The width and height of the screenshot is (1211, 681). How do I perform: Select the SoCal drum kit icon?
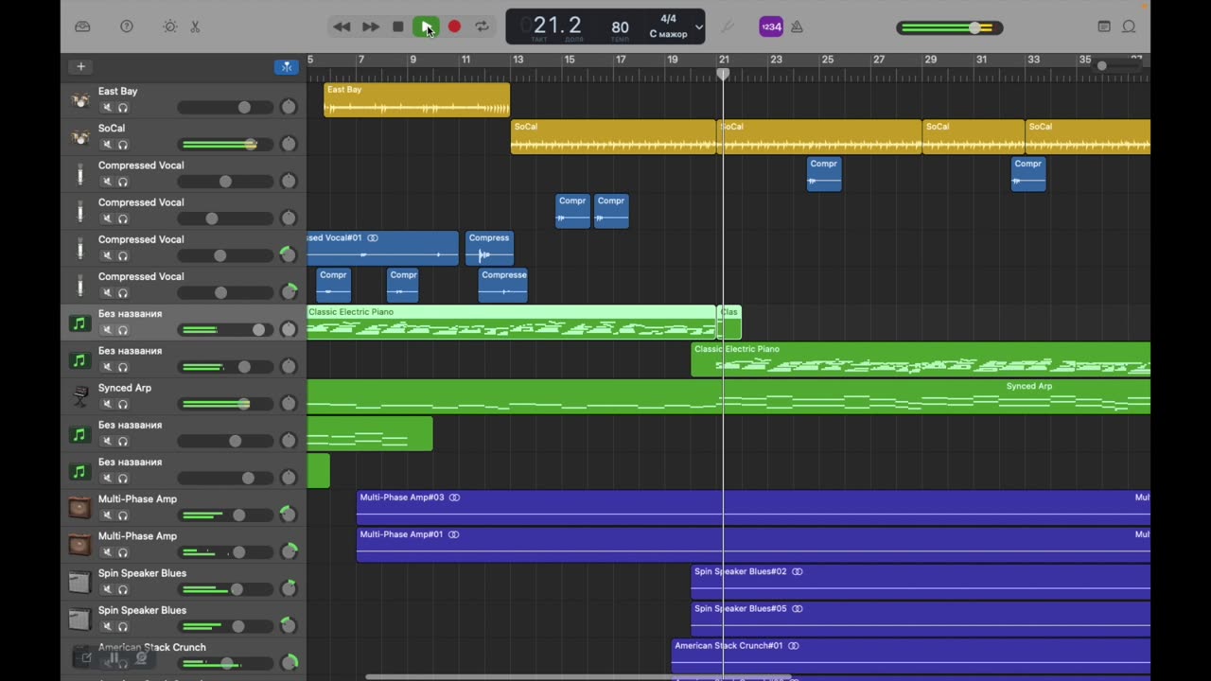(x=80, y=136)
